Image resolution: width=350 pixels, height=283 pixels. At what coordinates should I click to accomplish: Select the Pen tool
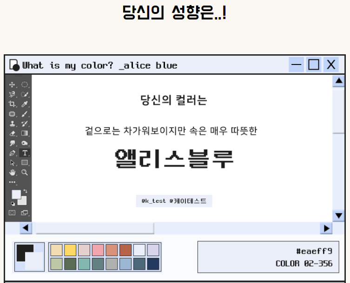coord(12,153)
